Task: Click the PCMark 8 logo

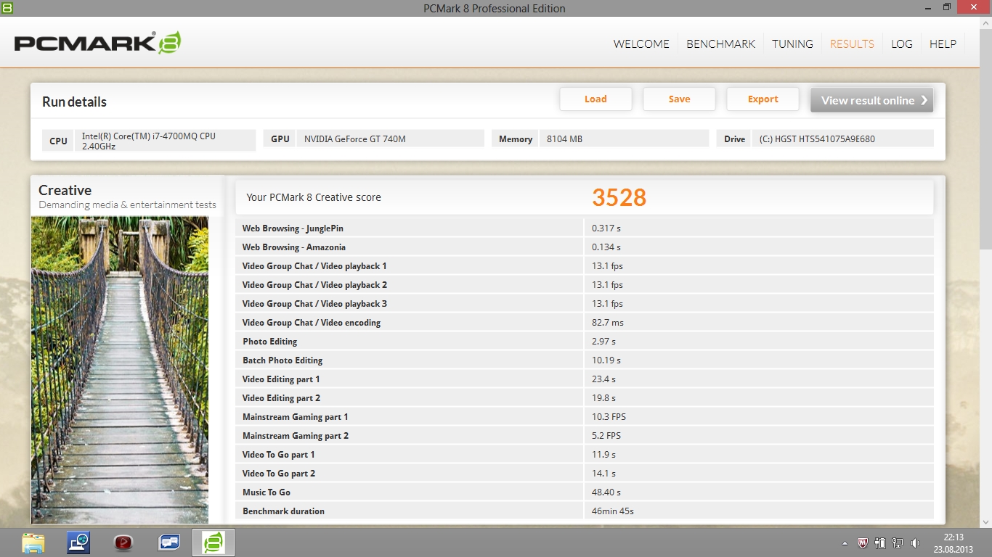Action: [x=98, y=43]
